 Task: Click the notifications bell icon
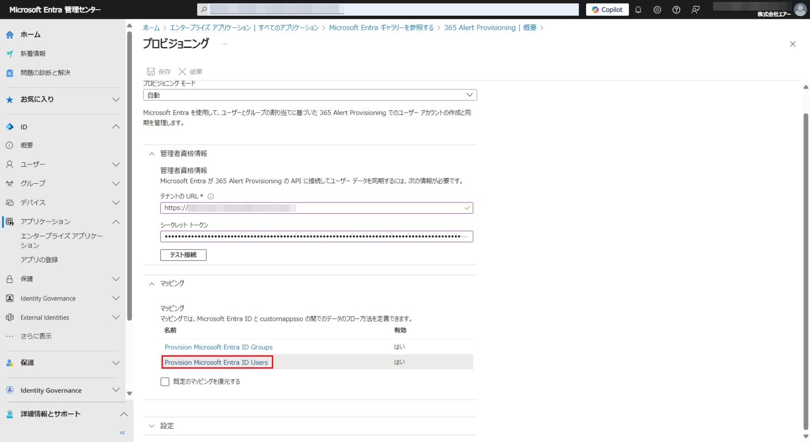(x=638, y=10)
